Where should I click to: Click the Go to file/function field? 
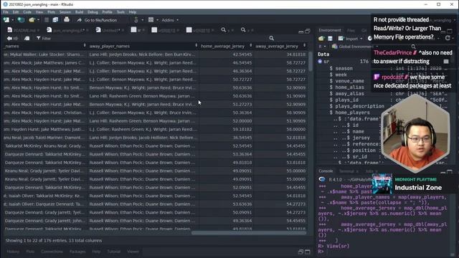(x=100, y=20)
